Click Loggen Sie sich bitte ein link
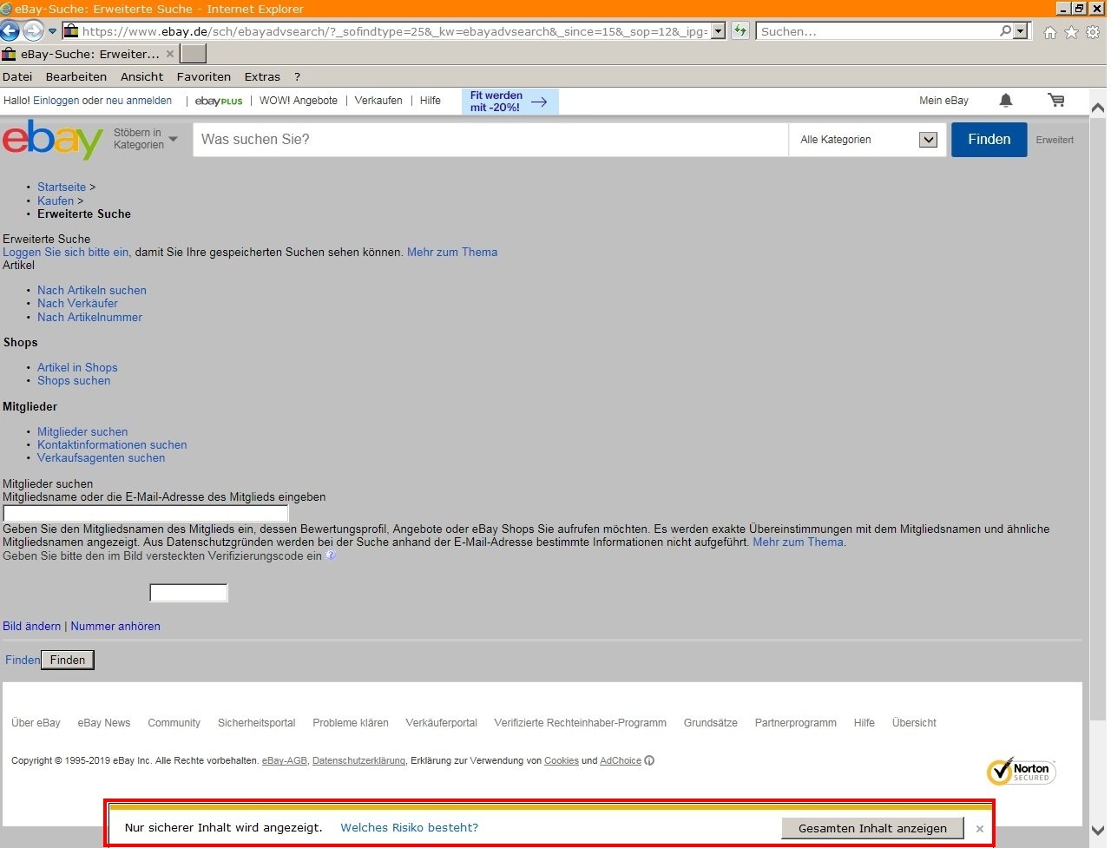 pyautogui.click(x=66, y=252)
